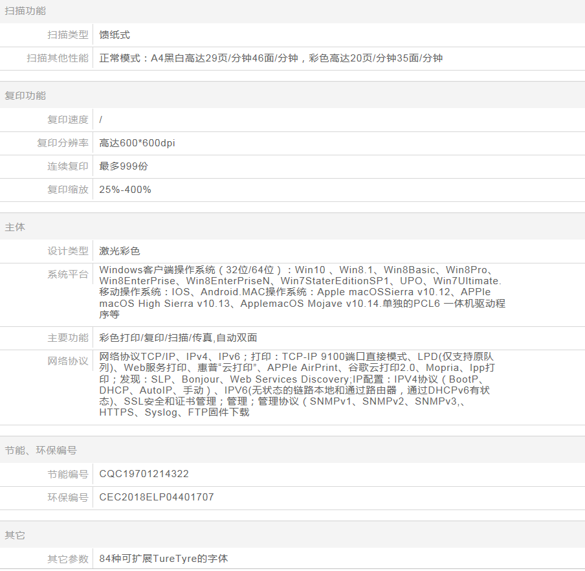The image size is (585, 571).
Task: Select the 其它参数 row label
Action: pyautogui.click(x=67, y=559)
